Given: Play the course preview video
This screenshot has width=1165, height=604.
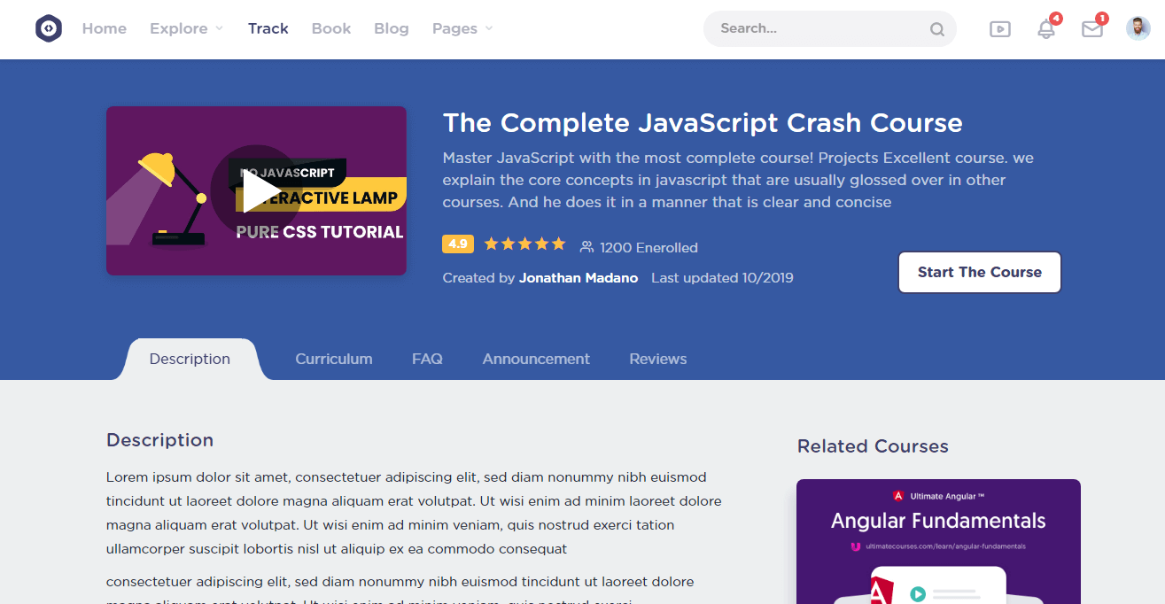Looking at the screenshot, I should coord(257,191).
